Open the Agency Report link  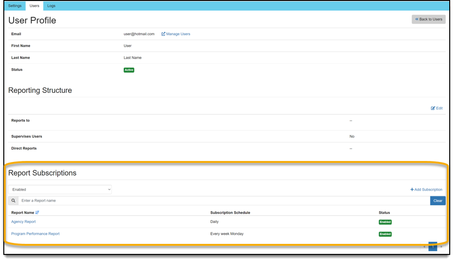pos(23,222)
